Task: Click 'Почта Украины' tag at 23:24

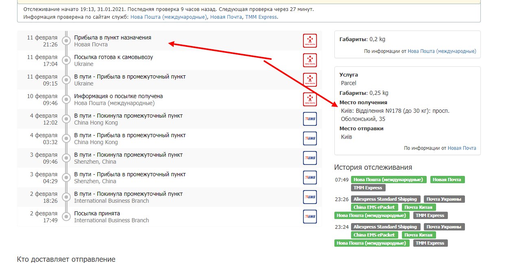Action: point(444,227)
